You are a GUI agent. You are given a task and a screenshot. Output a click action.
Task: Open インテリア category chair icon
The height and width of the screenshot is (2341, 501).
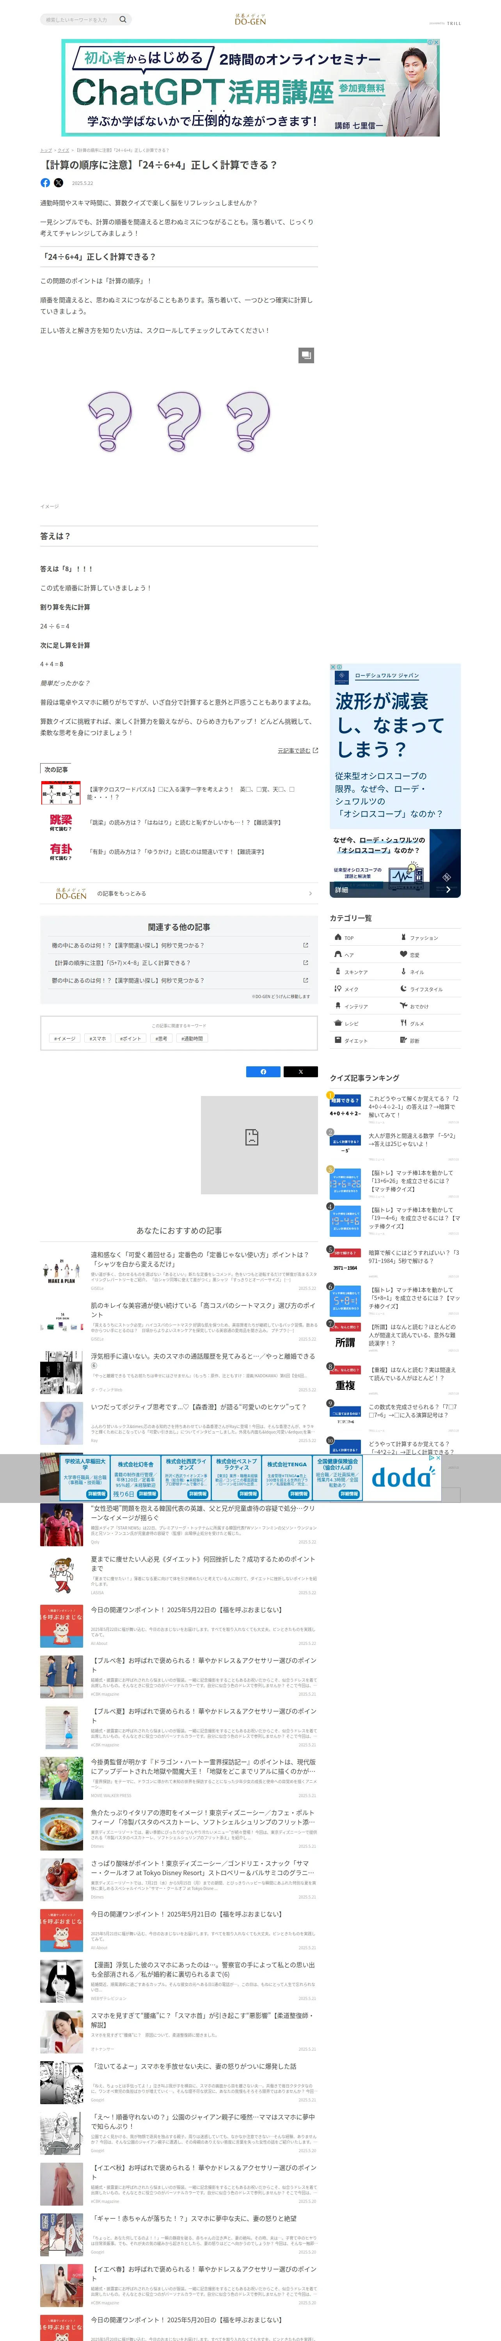[338, 1006]
